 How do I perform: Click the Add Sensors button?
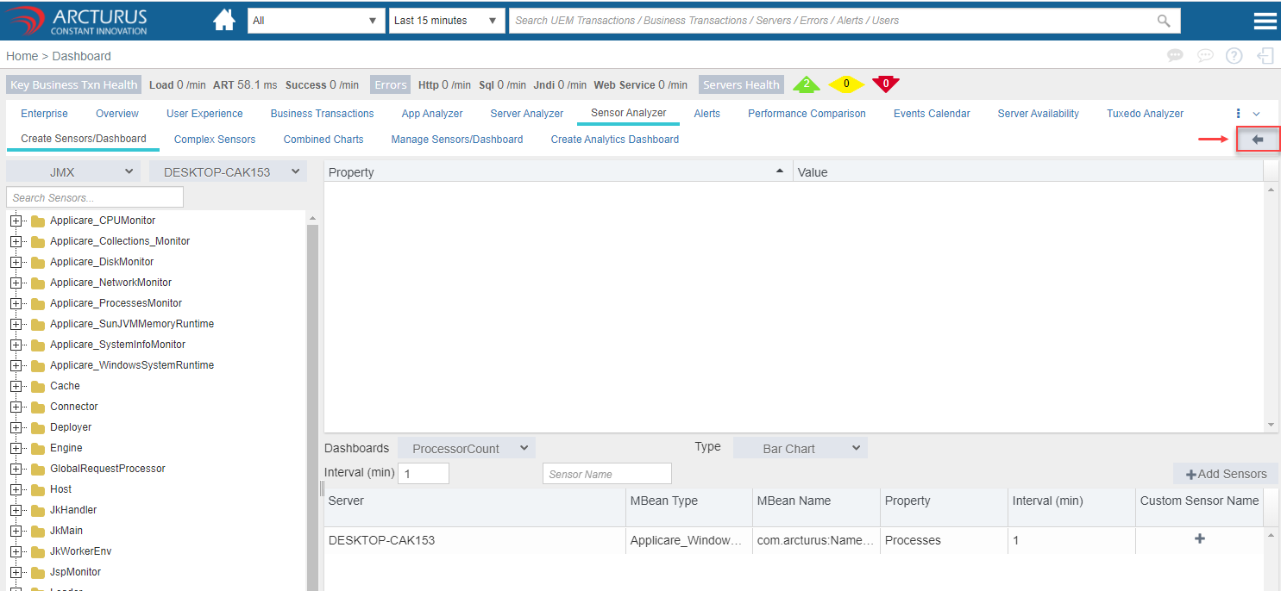[1226, 474]
